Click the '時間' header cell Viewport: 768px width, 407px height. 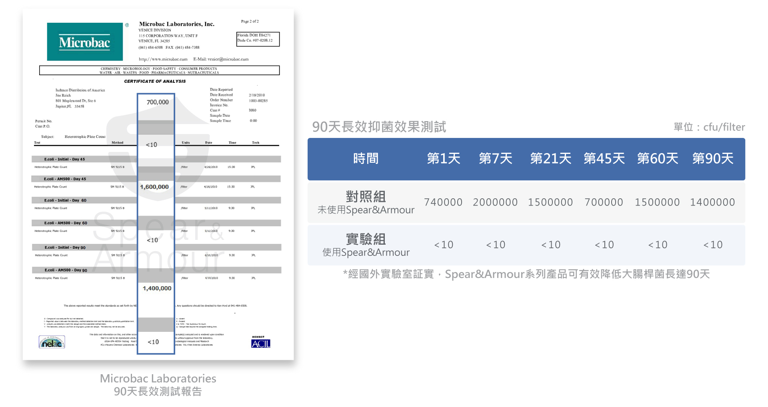[x=366, y=159]
